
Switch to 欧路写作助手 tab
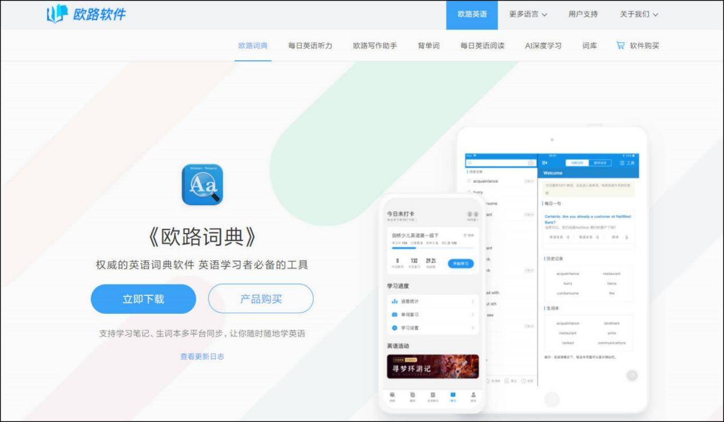click(375, 46)
